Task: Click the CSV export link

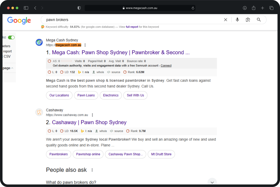Action: (7, 56)
